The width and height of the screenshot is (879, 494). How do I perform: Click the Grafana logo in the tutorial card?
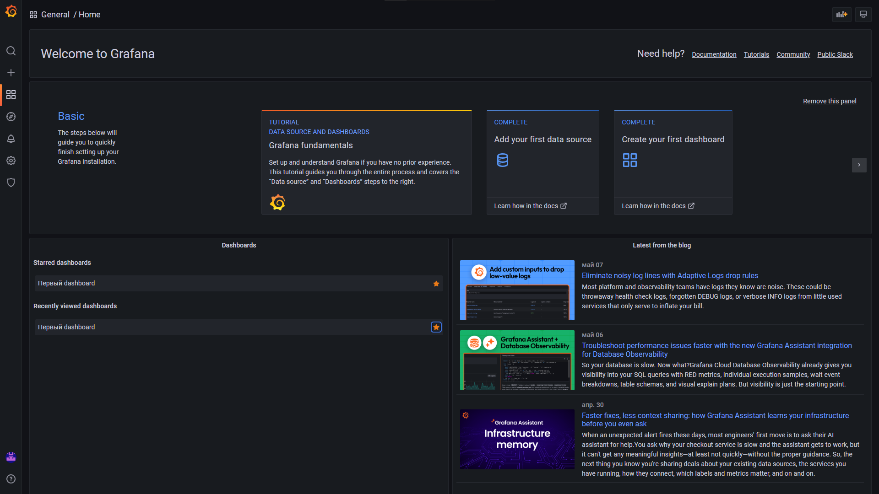coord(277,202)
